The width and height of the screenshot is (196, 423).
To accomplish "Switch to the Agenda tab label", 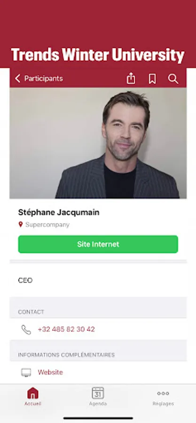I will click(98, 404).
